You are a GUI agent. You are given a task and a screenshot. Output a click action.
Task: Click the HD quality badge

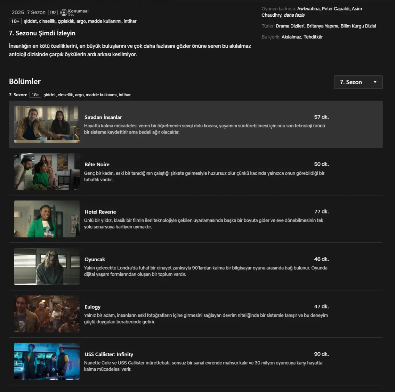53,12
